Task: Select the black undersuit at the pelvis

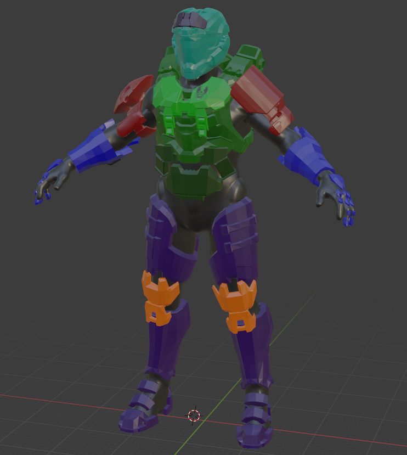Action: 197,215
